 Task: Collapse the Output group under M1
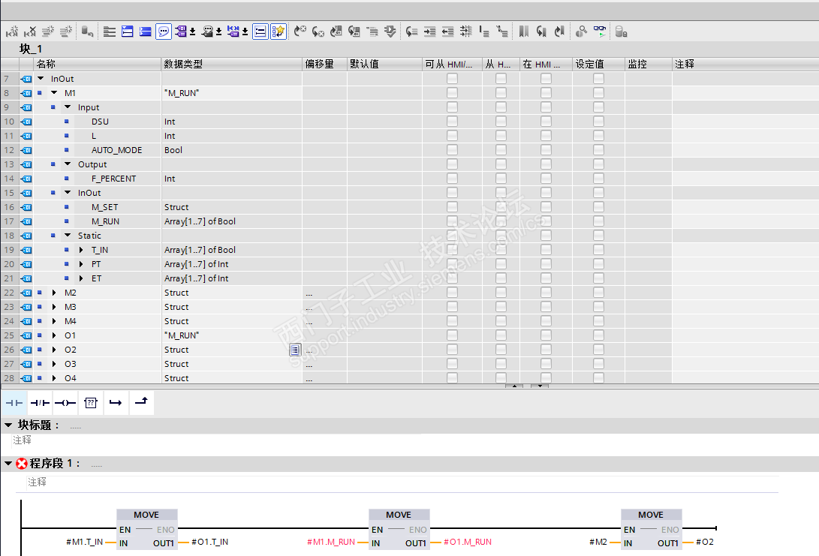68,164
